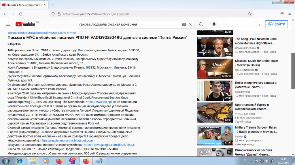Select the YouTube video tab
Screen dimensions: 295x165
pyautogui.click(x=24, y=5)
